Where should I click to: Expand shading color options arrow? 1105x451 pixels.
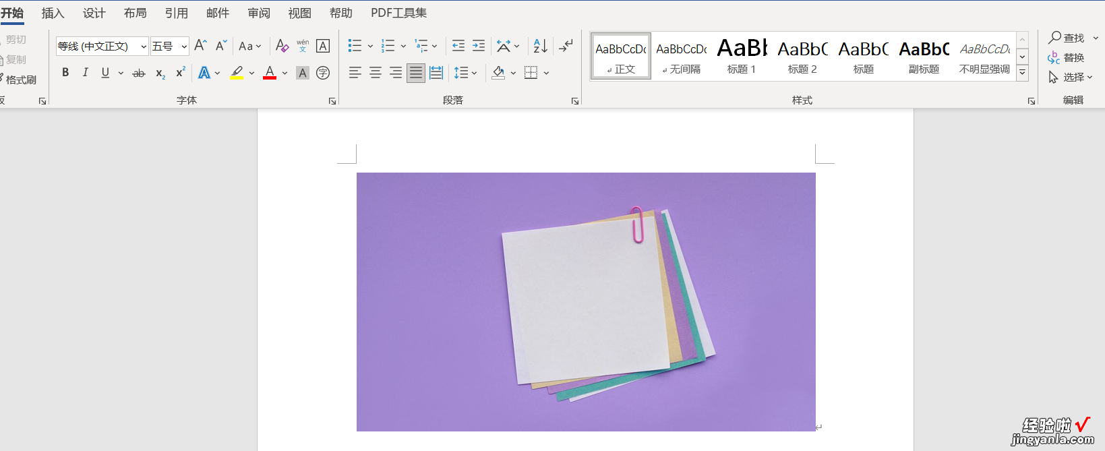pyautogui.click(x=513, y=73)
